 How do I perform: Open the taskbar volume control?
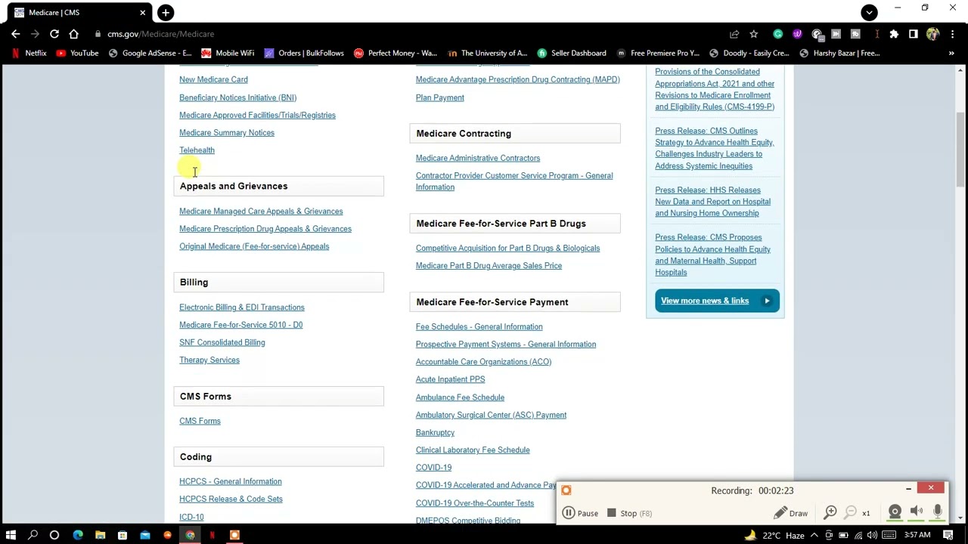(x=873, y=536)
